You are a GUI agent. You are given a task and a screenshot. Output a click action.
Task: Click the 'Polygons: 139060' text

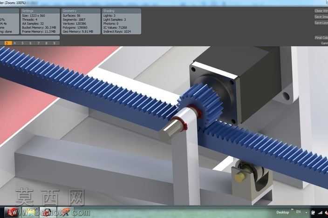(75, 27)
